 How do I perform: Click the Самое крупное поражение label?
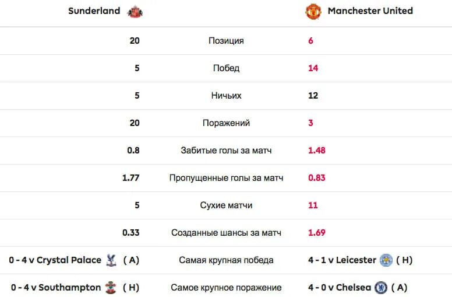coord(226,288)
